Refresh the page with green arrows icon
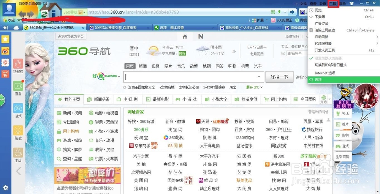This screenshot has width=380, height=194. click(44, 14)
